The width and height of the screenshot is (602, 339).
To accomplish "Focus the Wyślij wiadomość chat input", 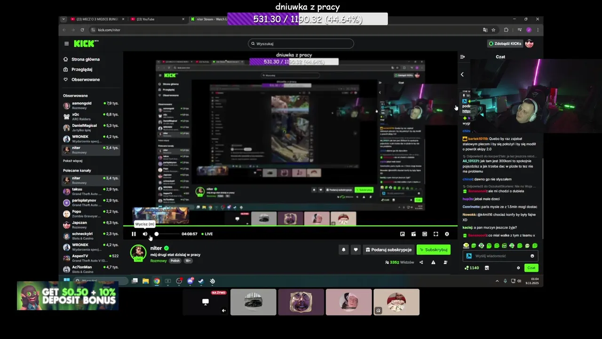I will 500,256.
